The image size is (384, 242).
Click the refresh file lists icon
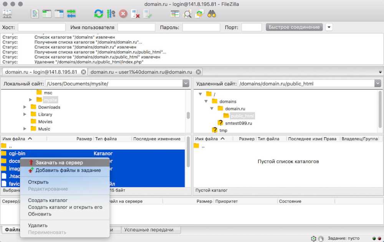(99, 14)
